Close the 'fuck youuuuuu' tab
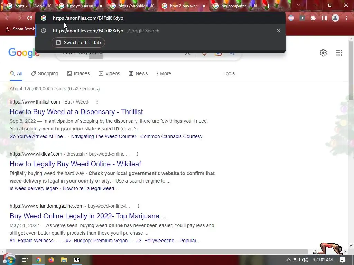 tap(101, 6)
